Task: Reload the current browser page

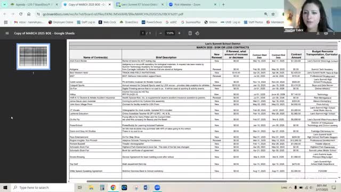Action: coord(21,14)
